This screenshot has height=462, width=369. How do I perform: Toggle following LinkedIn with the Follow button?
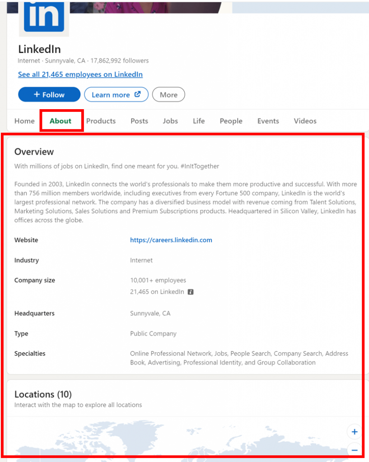(49, 94)
